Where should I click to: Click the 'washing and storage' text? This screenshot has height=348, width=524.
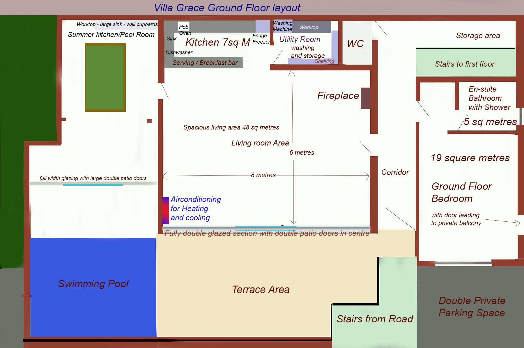pyautogui.click(x=308, y=52)
